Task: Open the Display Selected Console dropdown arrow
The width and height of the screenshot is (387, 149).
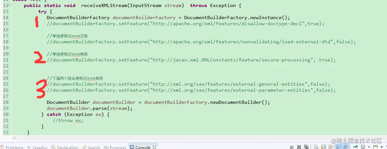Action: (369, 147)
